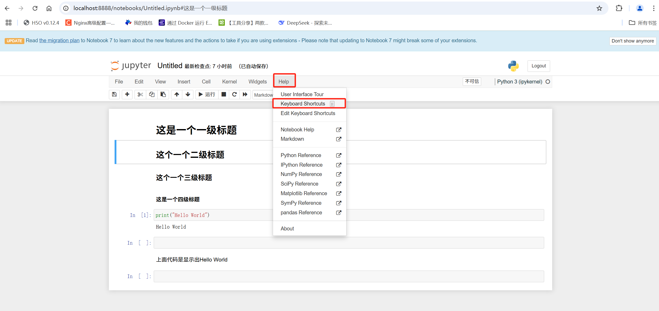Expand the Cell menu
Screen dimensions: 659x311
pyautogui.click(x=206, y=82)
